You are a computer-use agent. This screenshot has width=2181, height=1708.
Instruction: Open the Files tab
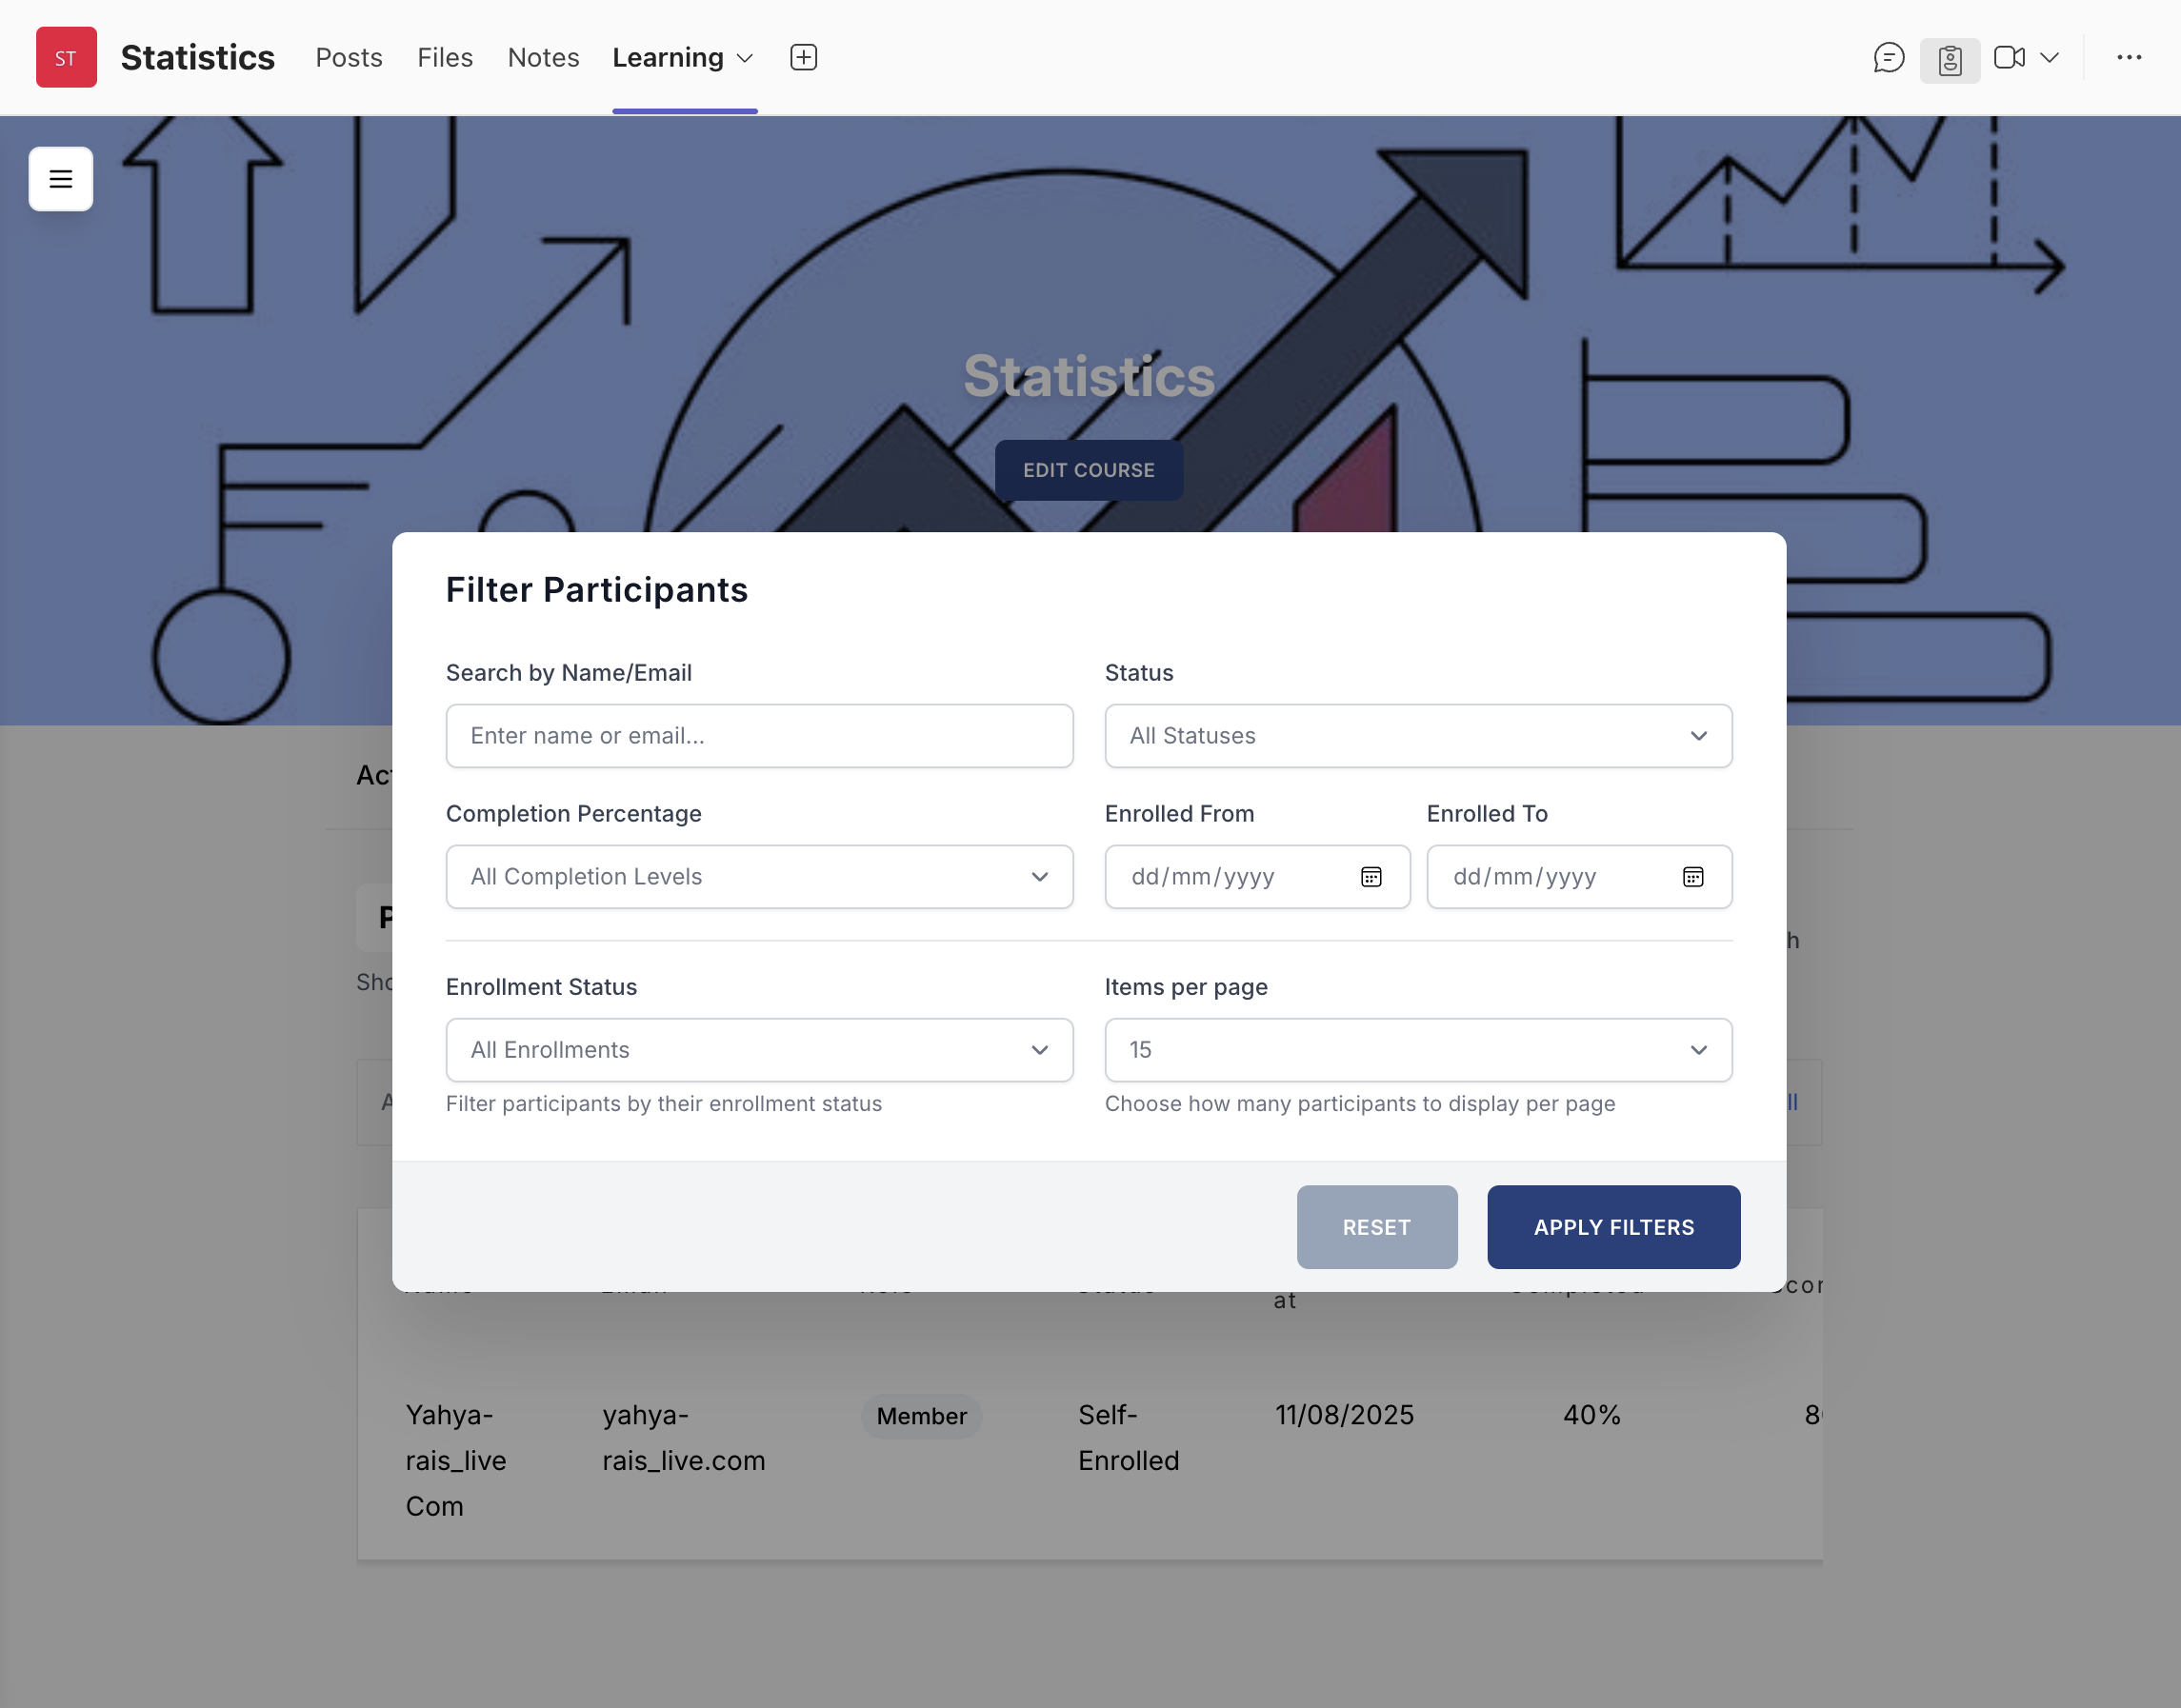click(444, 58)
